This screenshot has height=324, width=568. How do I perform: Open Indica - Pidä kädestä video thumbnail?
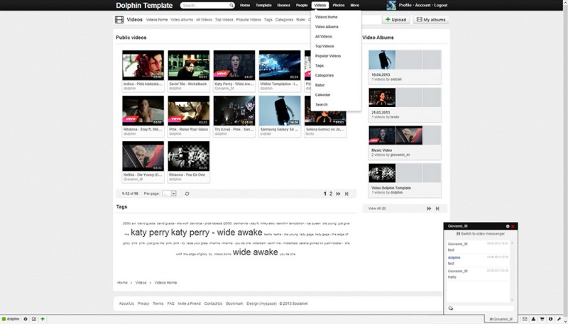tap(143, 65)
